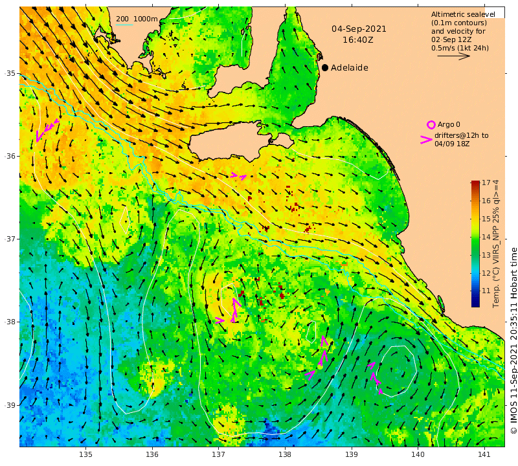518x466 pixels.
Task: Click the 0.5m/s velocity scale arrow
Action: [453, 56]
